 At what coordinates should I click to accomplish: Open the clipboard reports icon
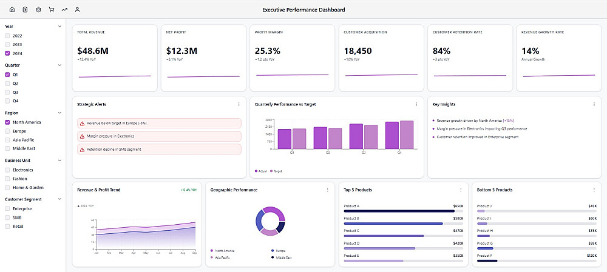tap(25, 10)
